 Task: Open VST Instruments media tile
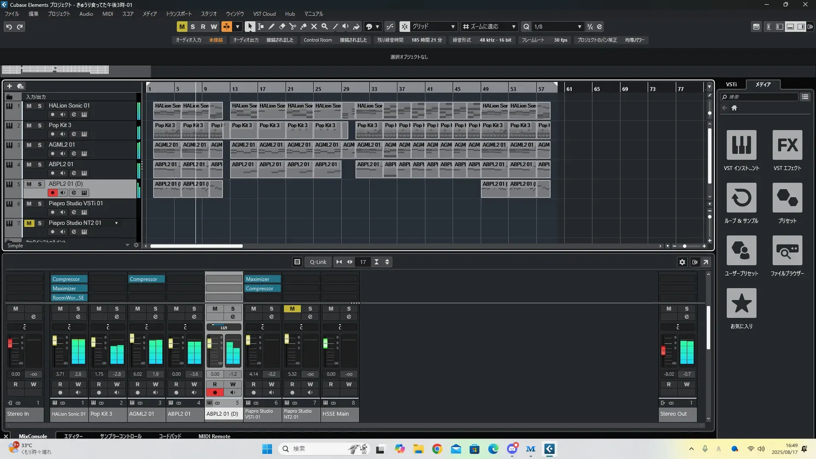[741, 145]
